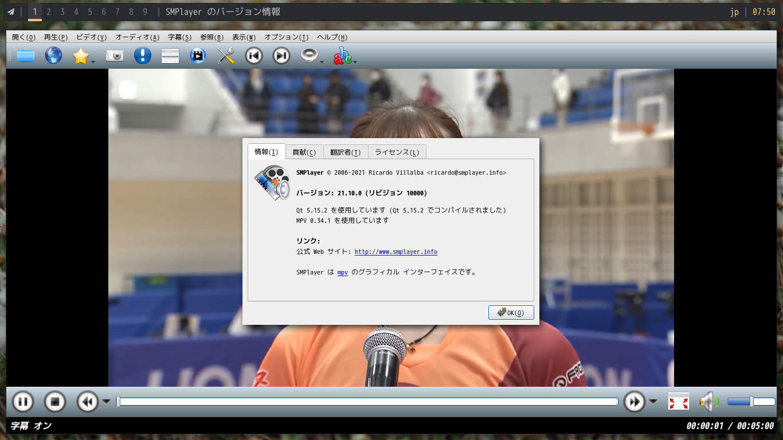This screenshot has width=783, height=440.
Task: Click the audio speaker ring icon
Action: (309, 56)
